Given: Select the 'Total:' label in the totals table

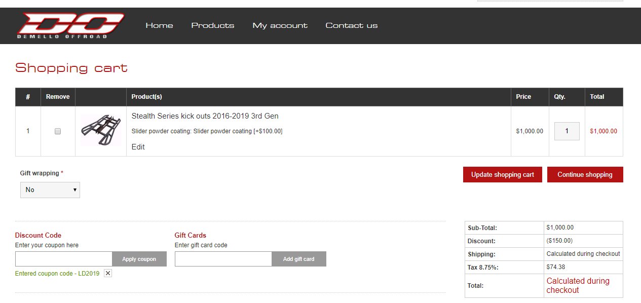Looking at the screenshot, I should (x=476, y=286).
